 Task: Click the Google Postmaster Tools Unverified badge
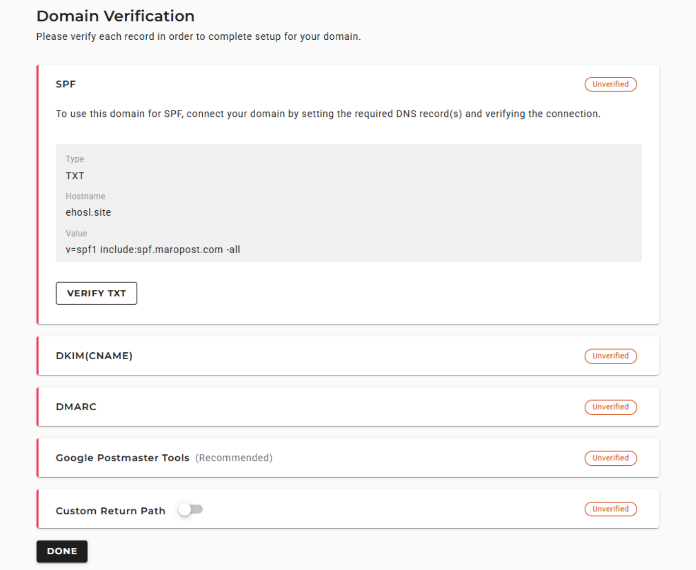click(x=611, y=458)
